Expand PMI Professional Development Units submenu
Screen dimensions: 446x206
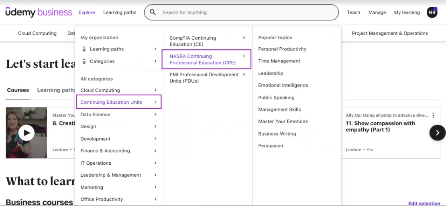tap(244, 75)
